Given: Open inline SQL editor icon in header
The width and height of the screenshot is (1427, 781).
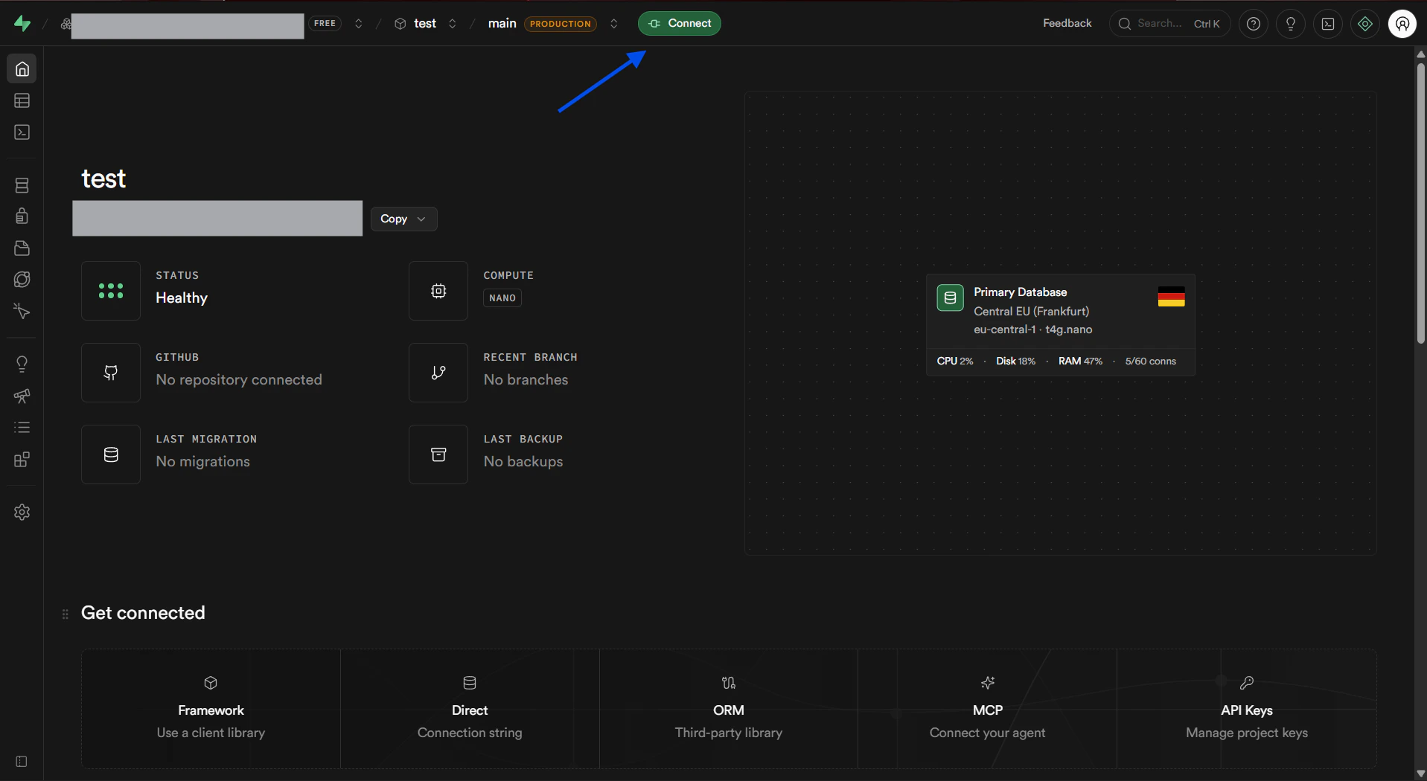Looking at the screenshot, I should [x=1328, y=24].
